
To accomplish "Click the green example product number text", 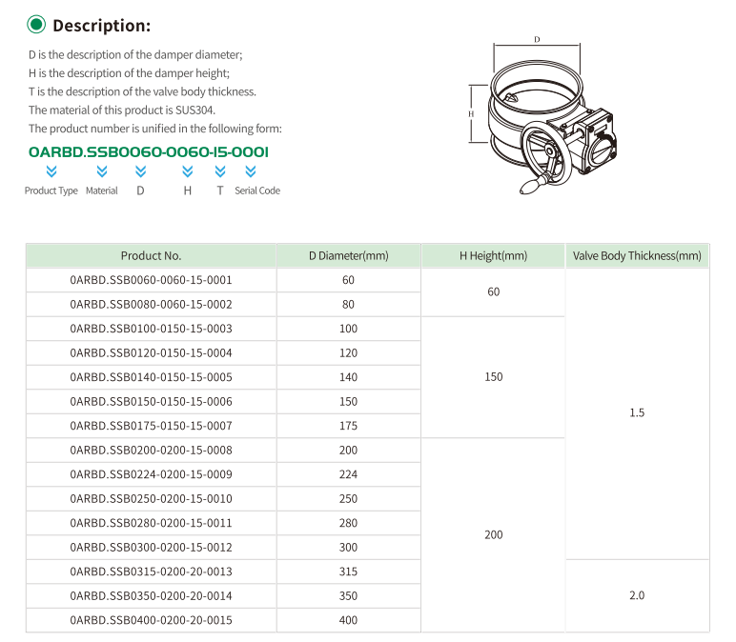I will pos(149,151).
